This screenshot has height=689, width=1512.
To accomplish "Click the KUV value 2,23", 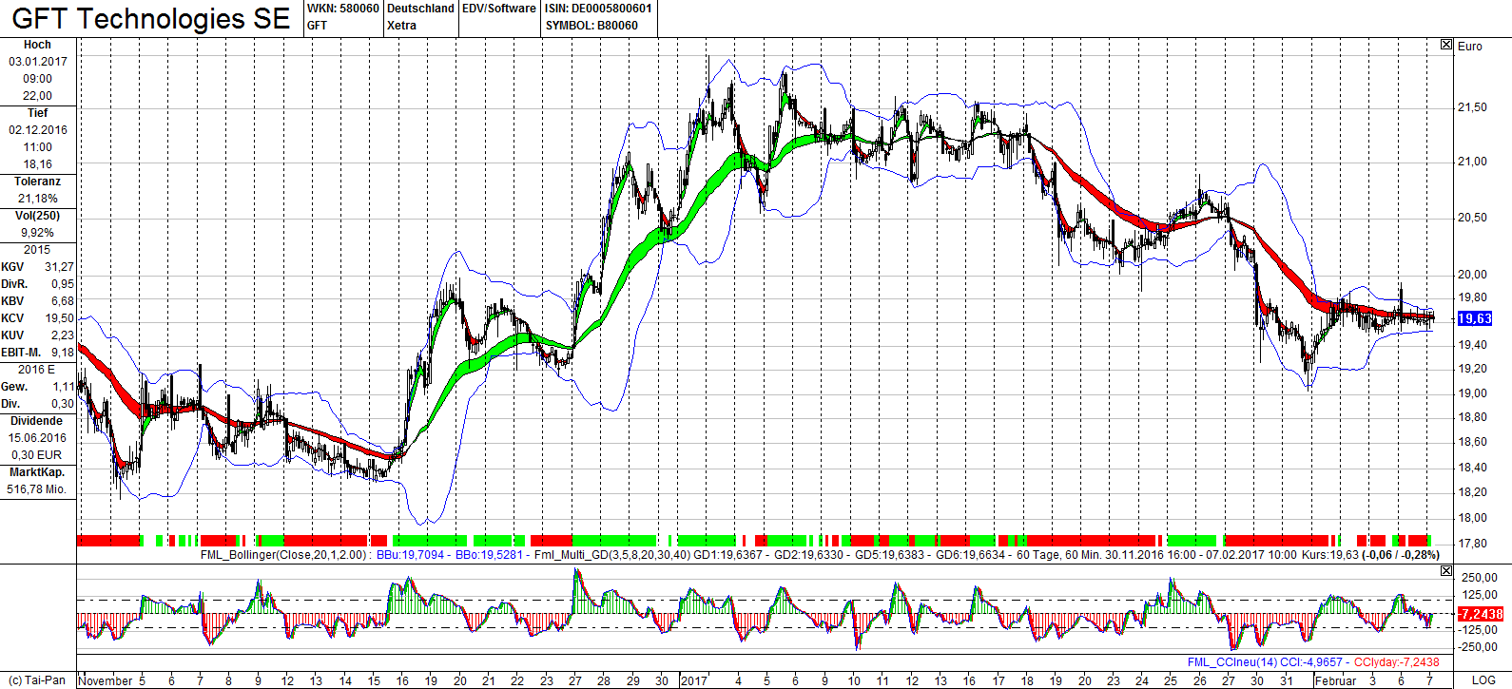I will pos(63,335).
